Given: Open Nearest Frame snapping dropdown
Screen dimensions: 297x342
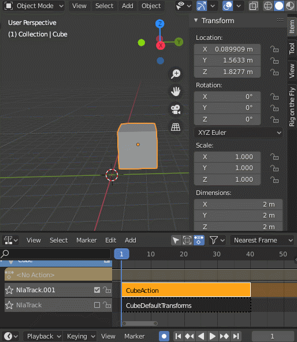Looking at the screenshot, I should [263, 240].
